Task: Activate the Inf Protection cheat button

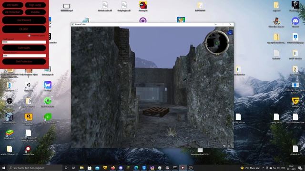Action: 13,12
